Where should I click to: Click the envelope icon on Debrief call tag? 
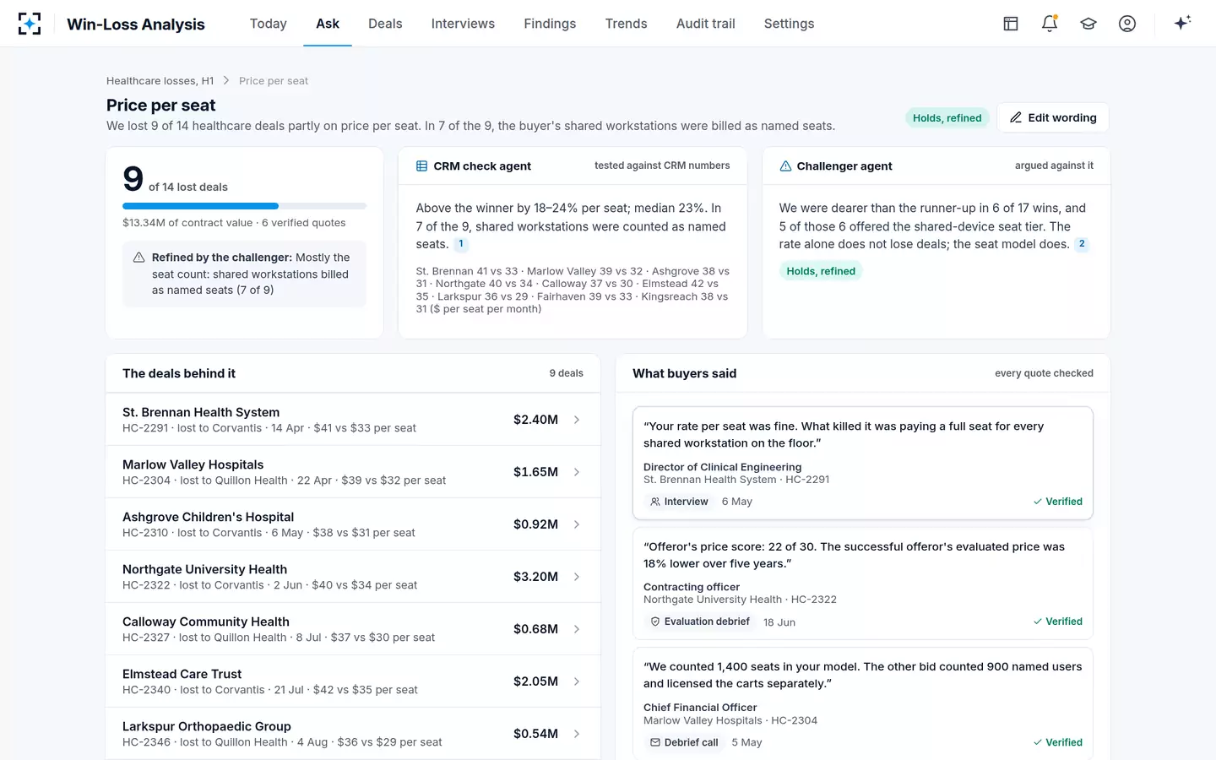click(655, 743)
